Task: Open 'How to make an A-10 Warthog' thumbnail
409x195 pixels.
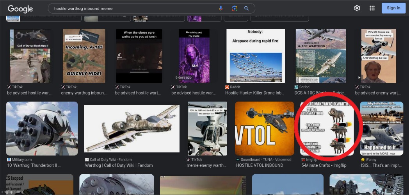Action: [327, 129]
